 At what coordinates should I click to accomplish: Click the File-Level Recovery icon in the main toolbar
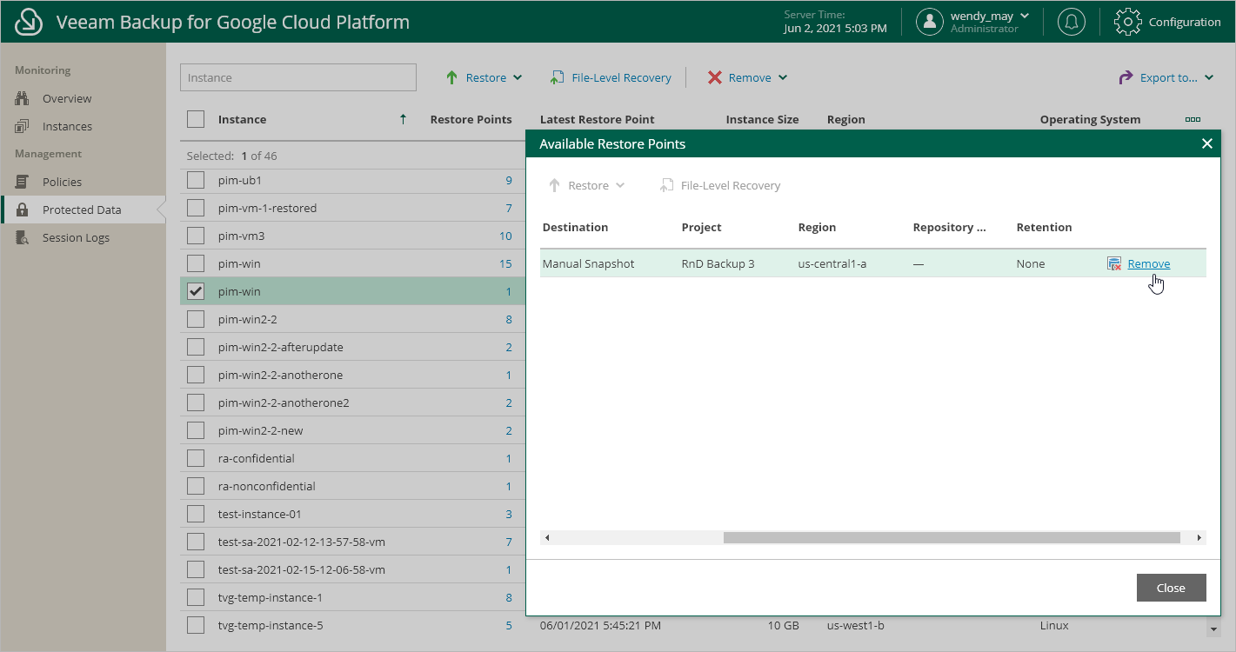[x=557, y=77]
